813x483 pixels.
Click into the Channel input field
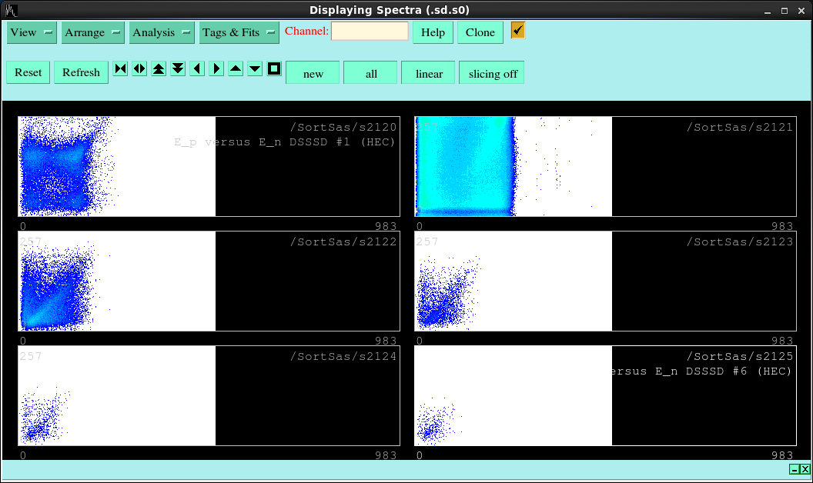tap(370, 32)
